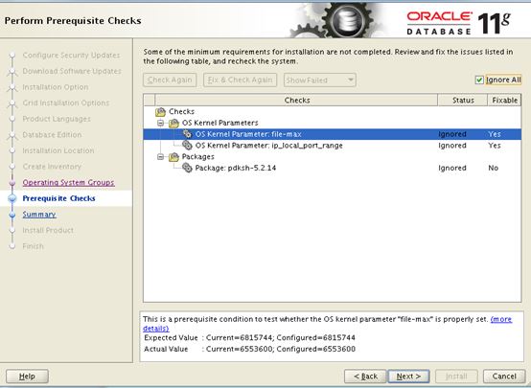
Task: Click the Packages folder icon
Action: click(x=173, y=157)
